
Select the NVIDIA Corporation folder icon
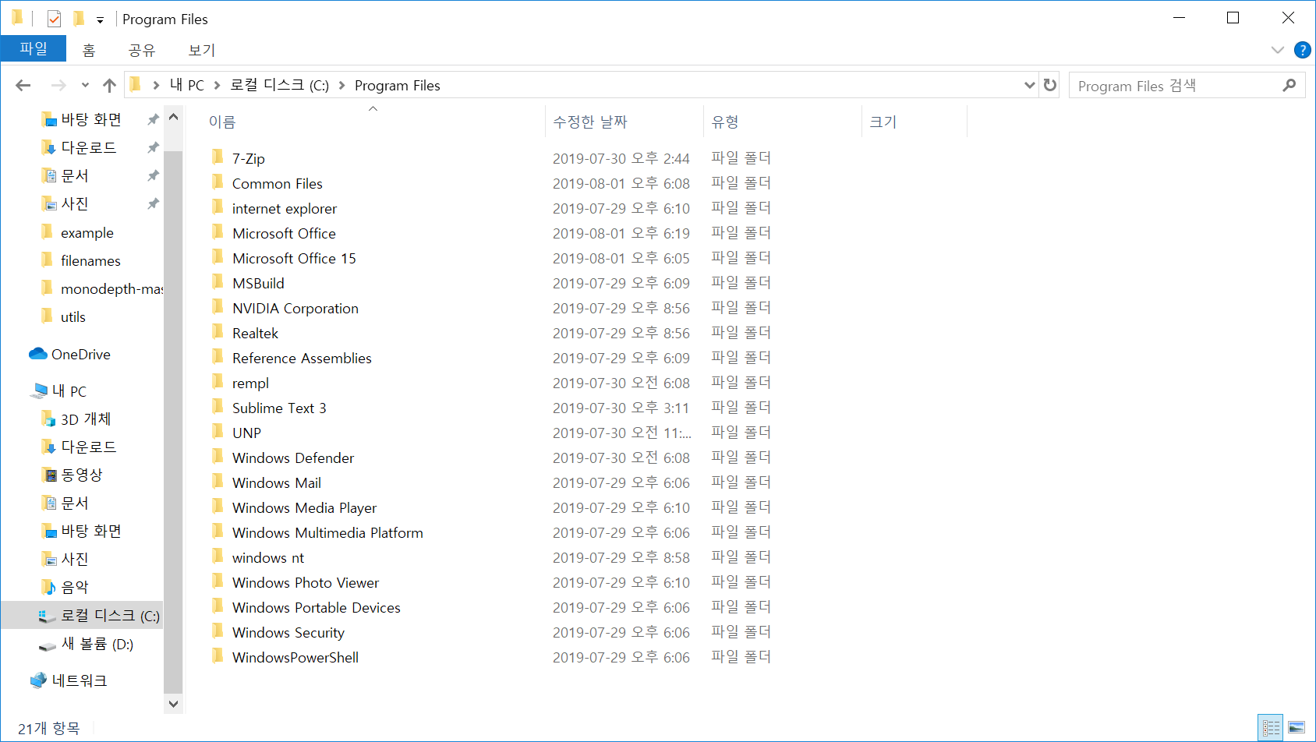click(218, 307)
